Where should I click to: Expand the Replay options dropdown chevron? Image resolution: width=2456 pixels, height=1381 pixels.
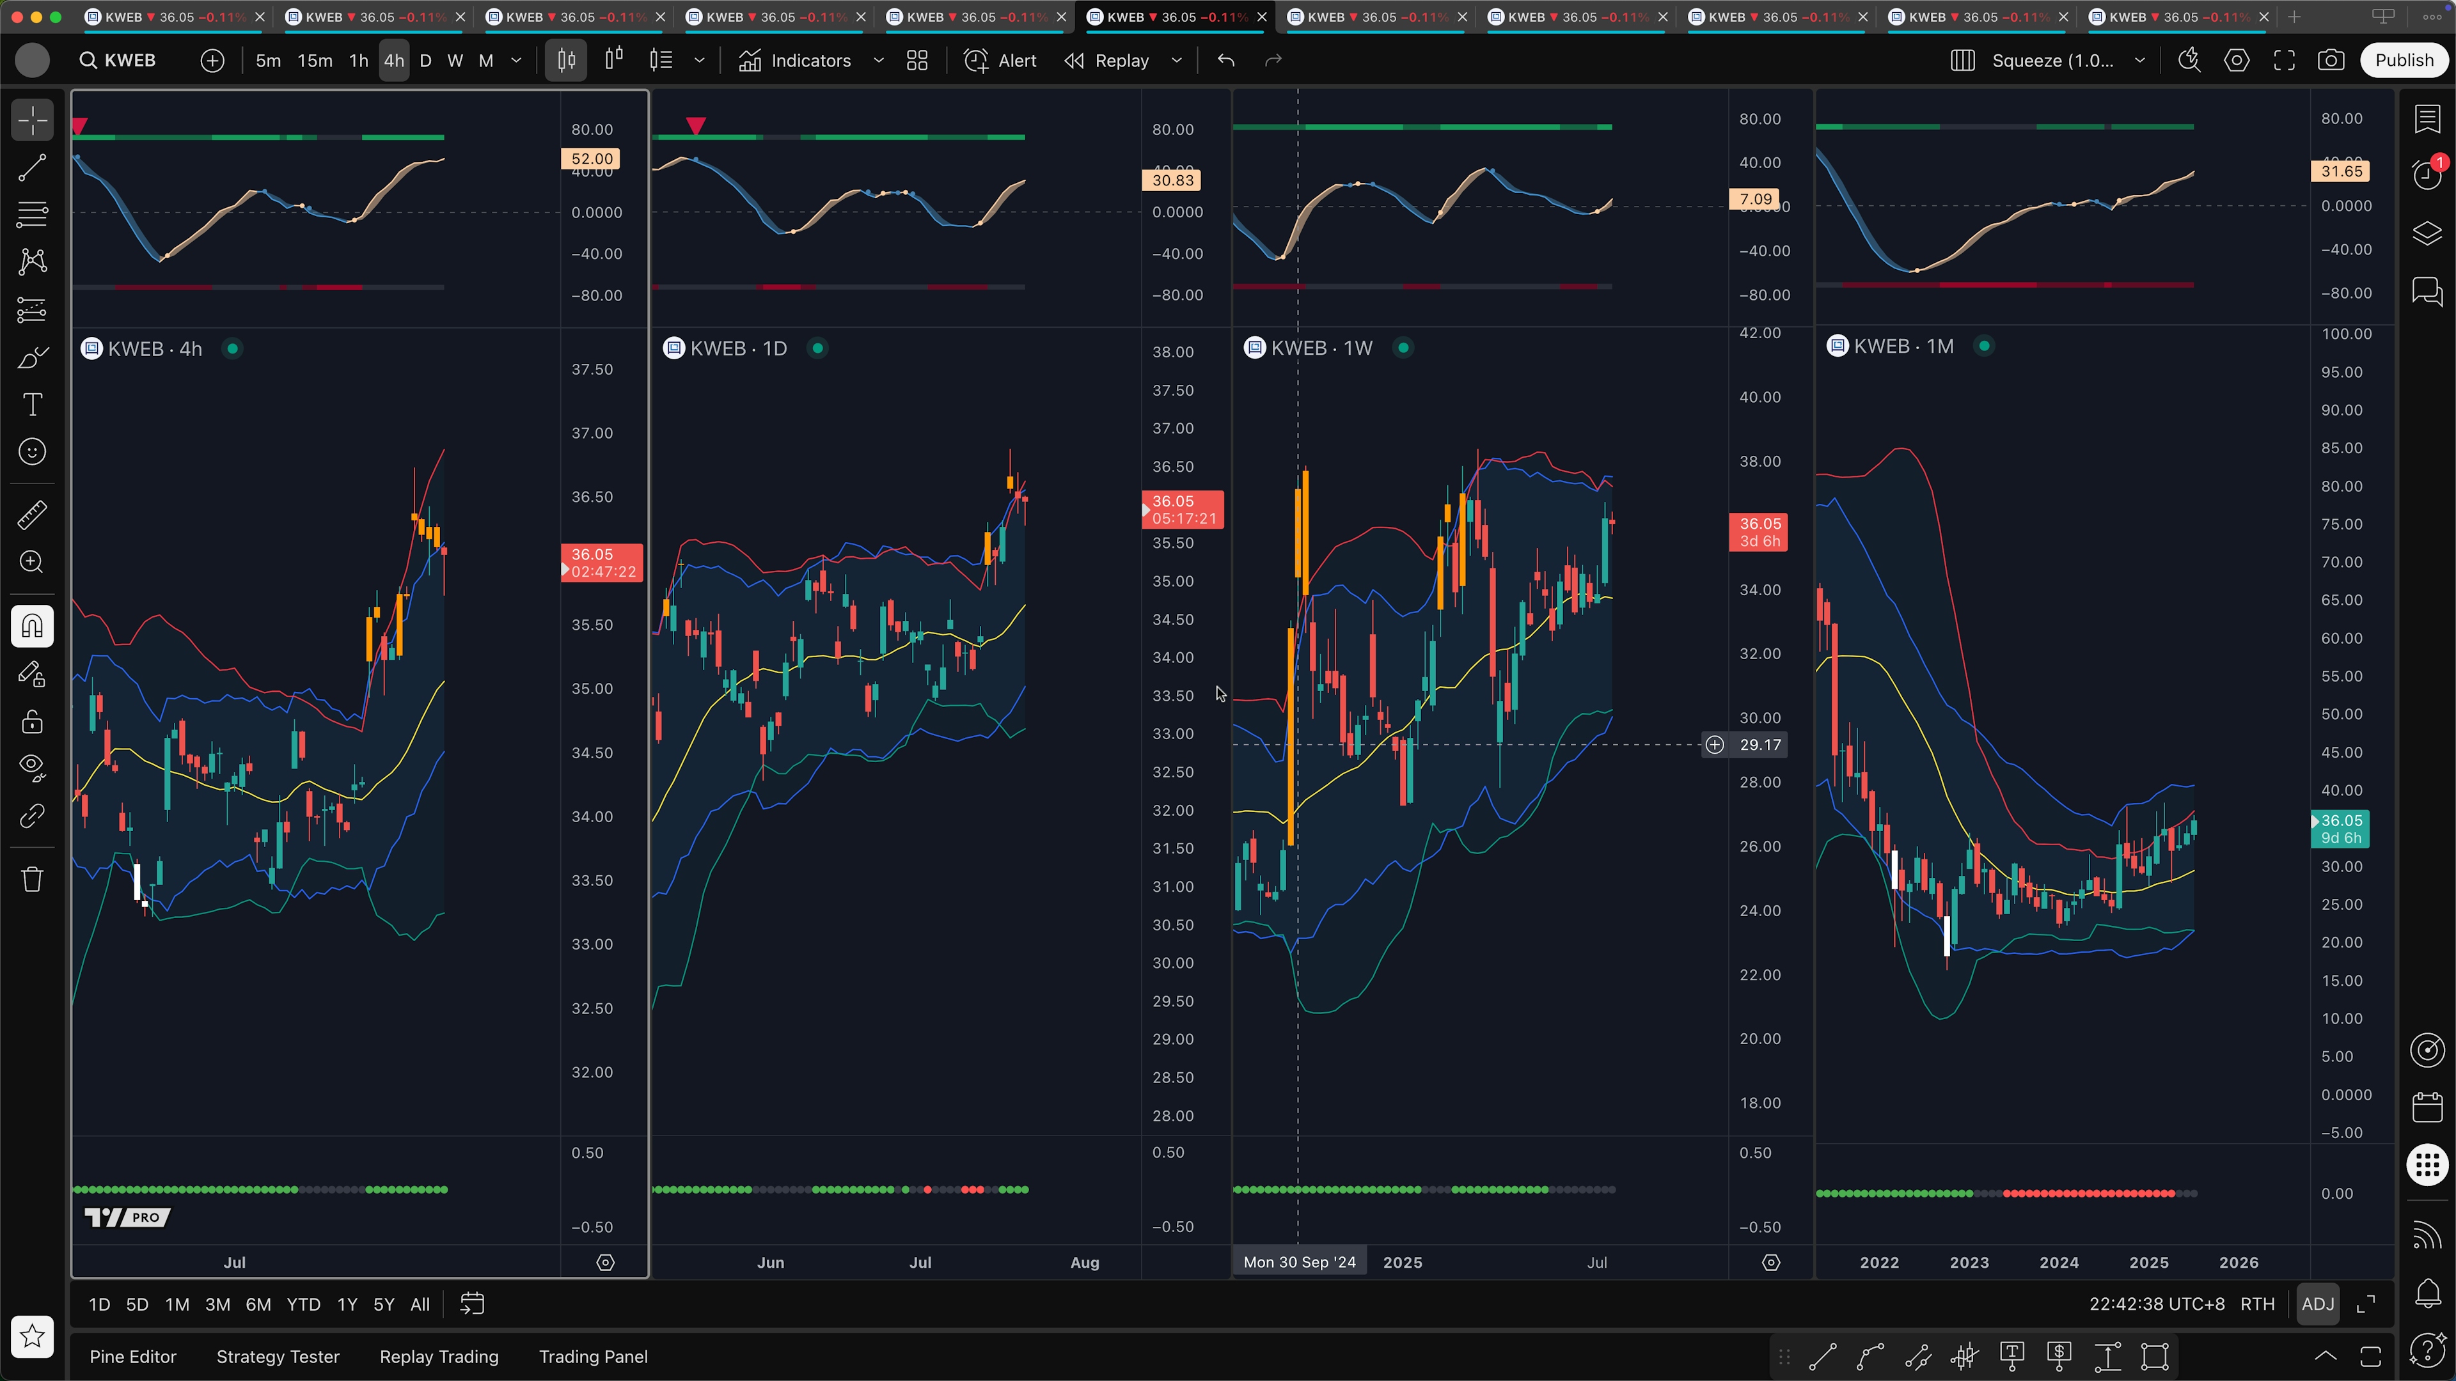point(1177,61)
